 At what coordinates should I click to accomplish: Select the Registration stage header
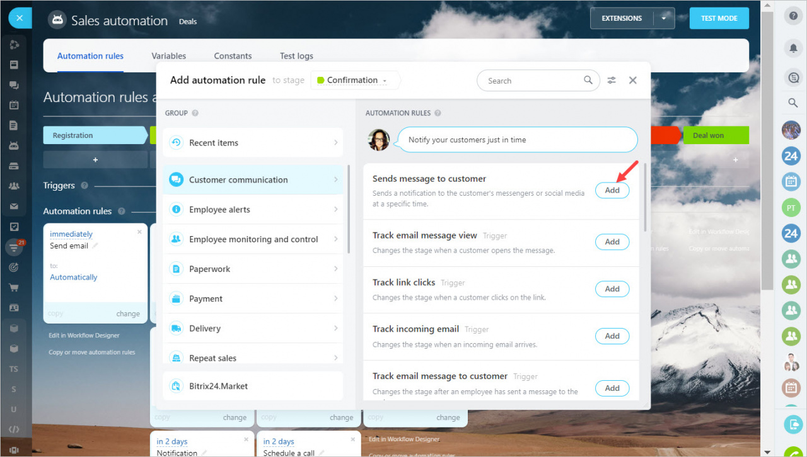95,135
